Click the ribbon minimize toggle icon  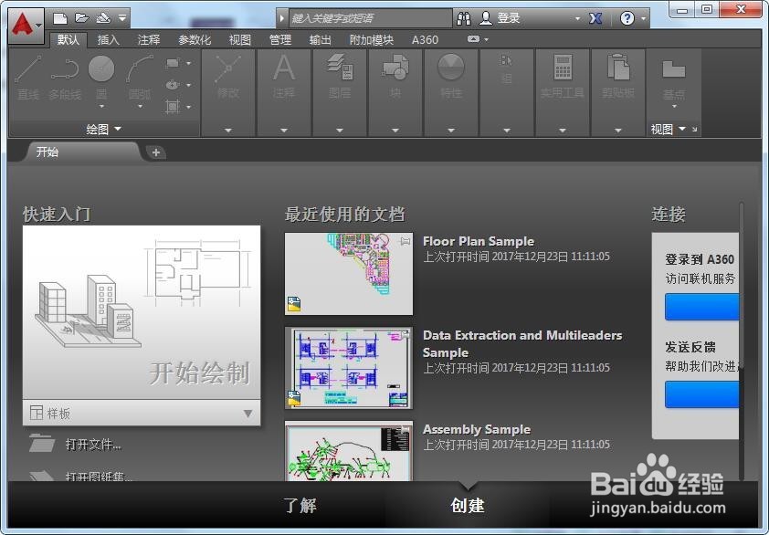pyautogui.click(x=473, y=39)
